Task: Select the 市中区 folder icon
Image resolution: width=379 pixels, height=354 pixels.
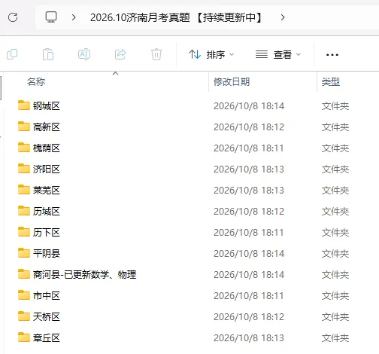Action: (24, 295)
